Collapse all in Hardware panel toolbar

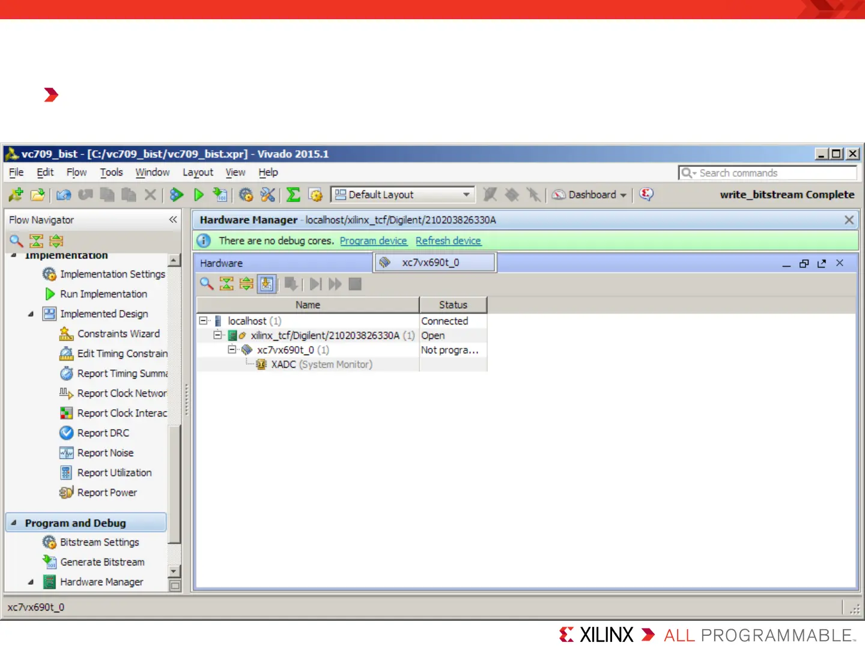pyautogui.click(x=226, y=284)
